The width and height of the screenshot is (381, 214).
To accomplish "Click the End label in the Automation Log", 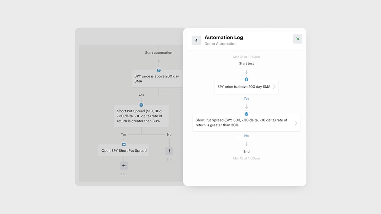I will click(247, 152).
